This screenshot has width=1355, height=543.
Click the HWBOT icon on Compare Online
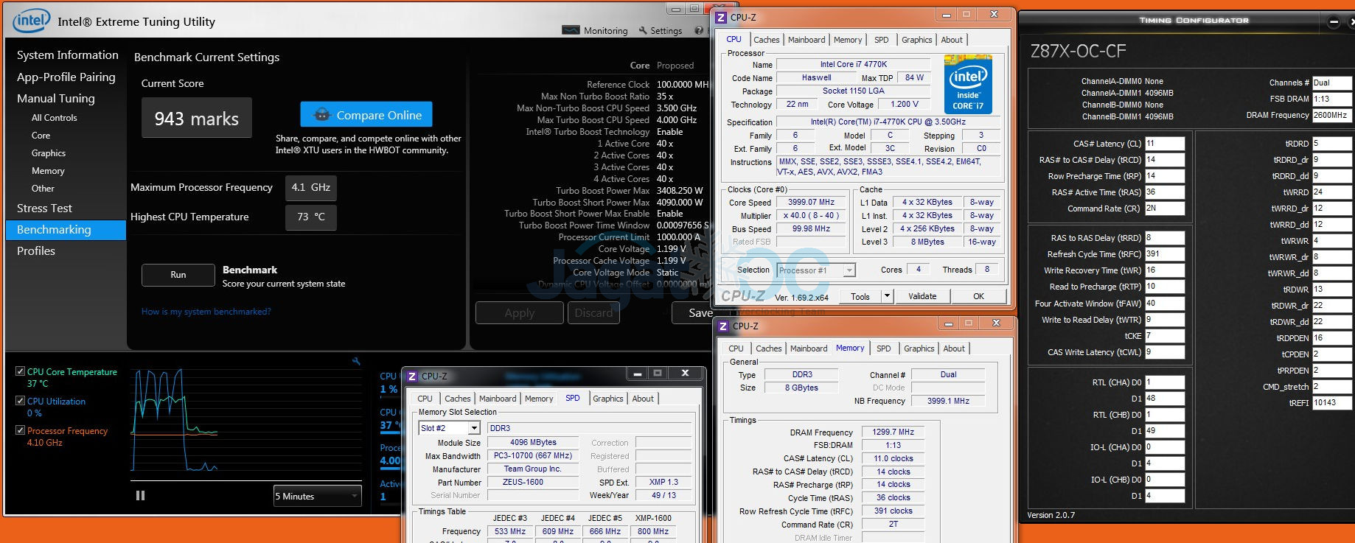point(321,115)
